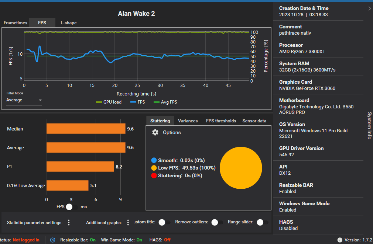The width and height of the screenshot is (373, 244).
Task: Click the creation date '2023-10-28' text
Action: [291, 15]
